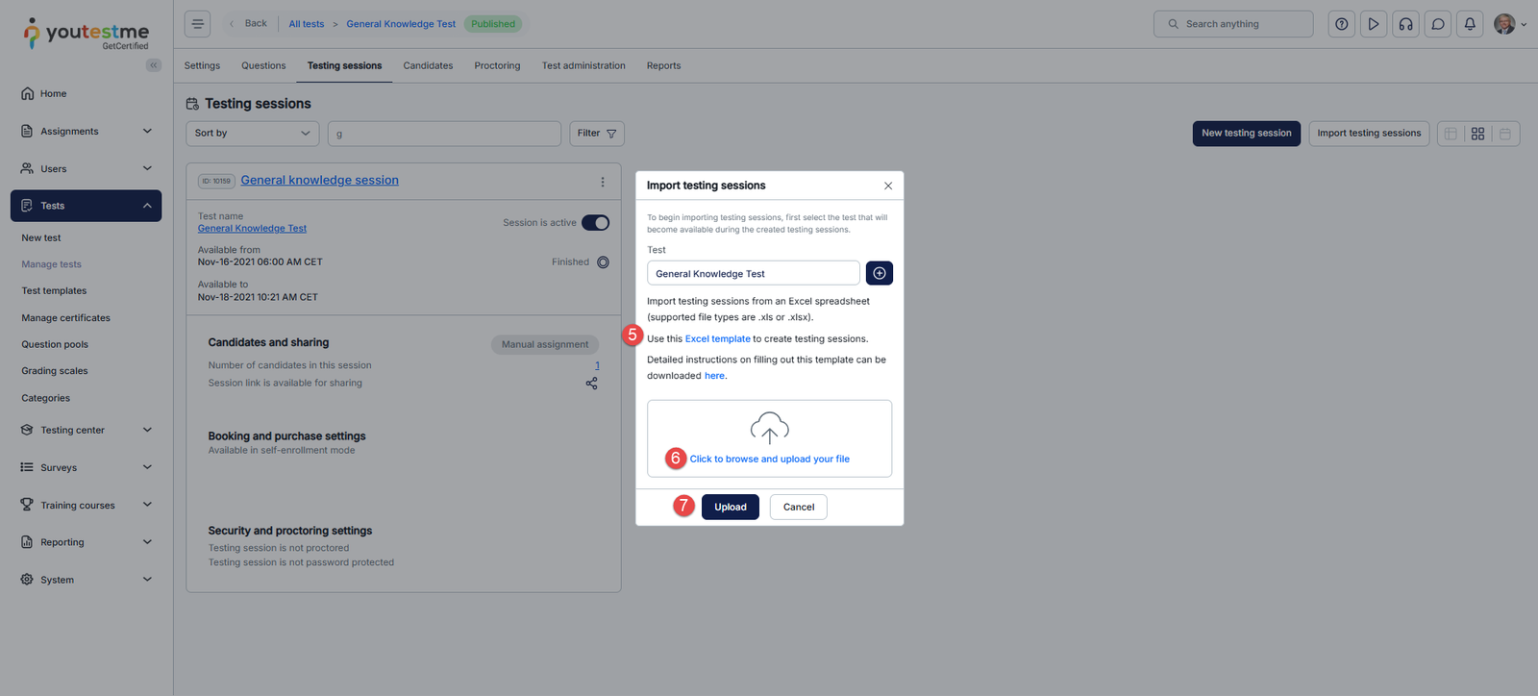1538x696 pixels.
Task: Click Cancel in the import dialog
Action: click(x=799, y=508)
